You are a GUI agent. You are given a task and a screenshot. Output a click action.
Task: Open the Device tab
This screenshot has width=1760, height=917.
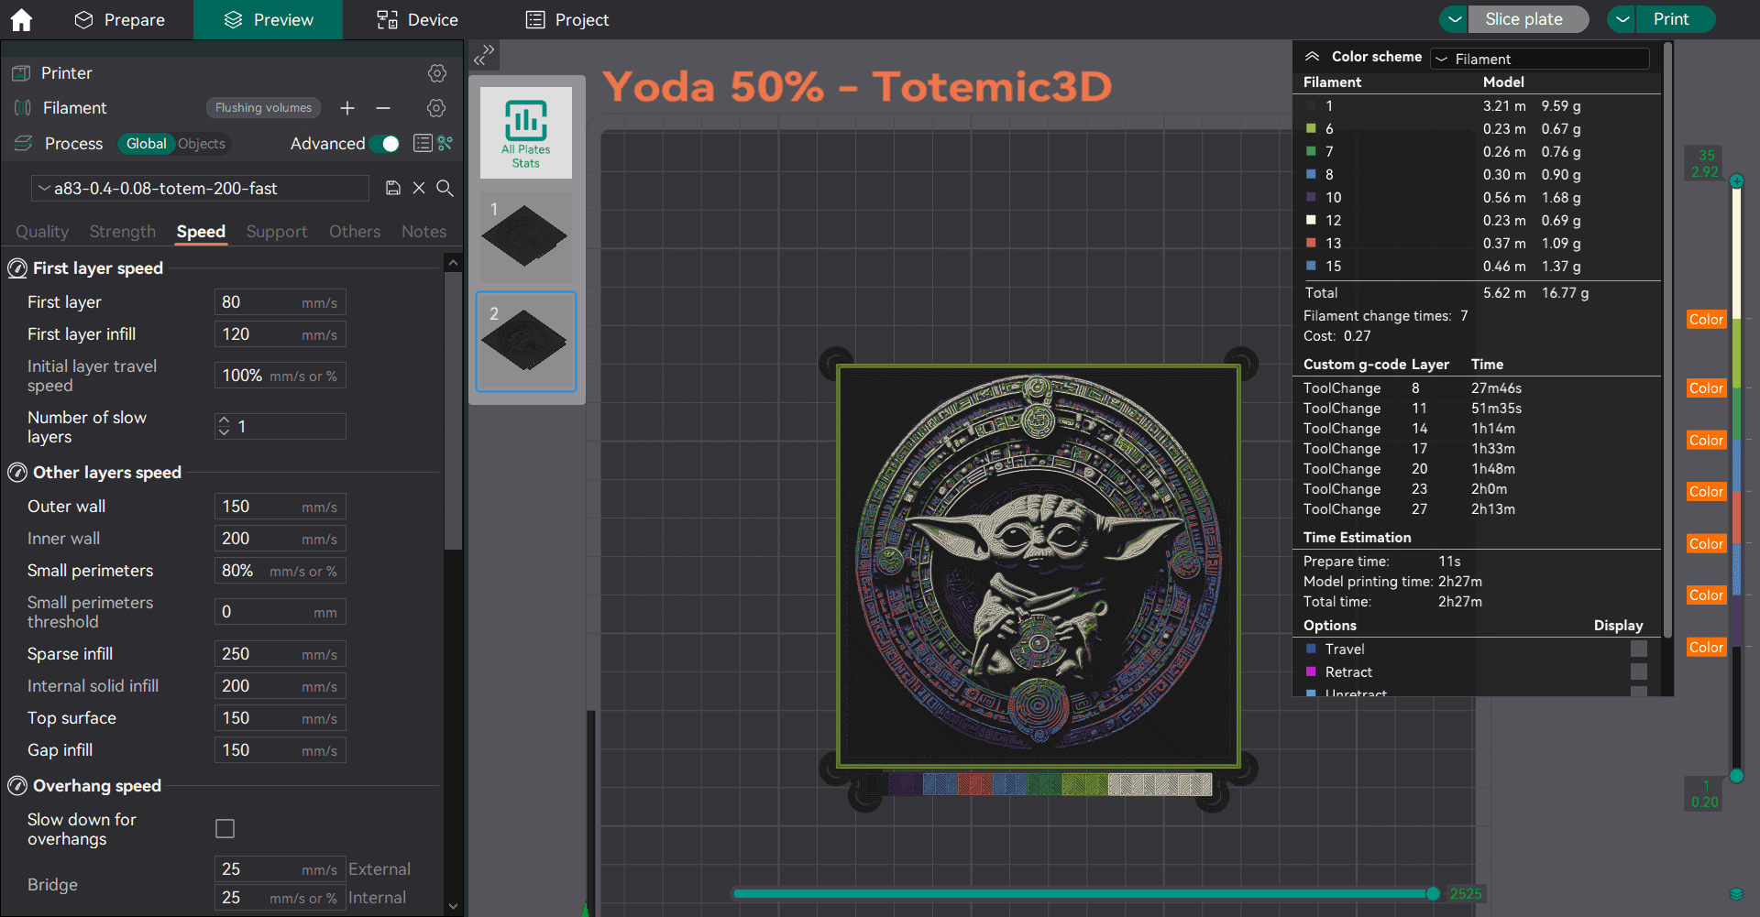coord(417,19)
